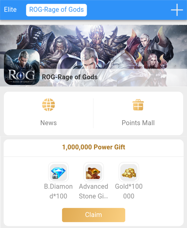View the B.Diamond blue gem reward icon
This screenshot has height=228, width=187.
pos(58,172)
